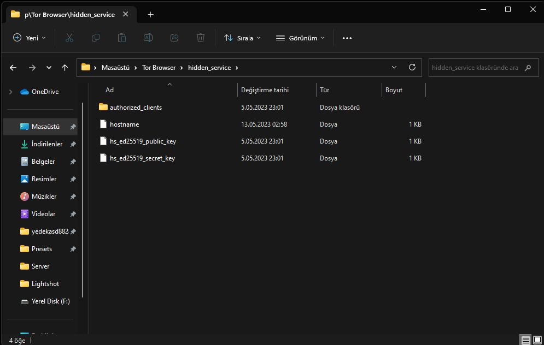
Task: Unpin Müzikler via its pin icon
Action: 73,197
